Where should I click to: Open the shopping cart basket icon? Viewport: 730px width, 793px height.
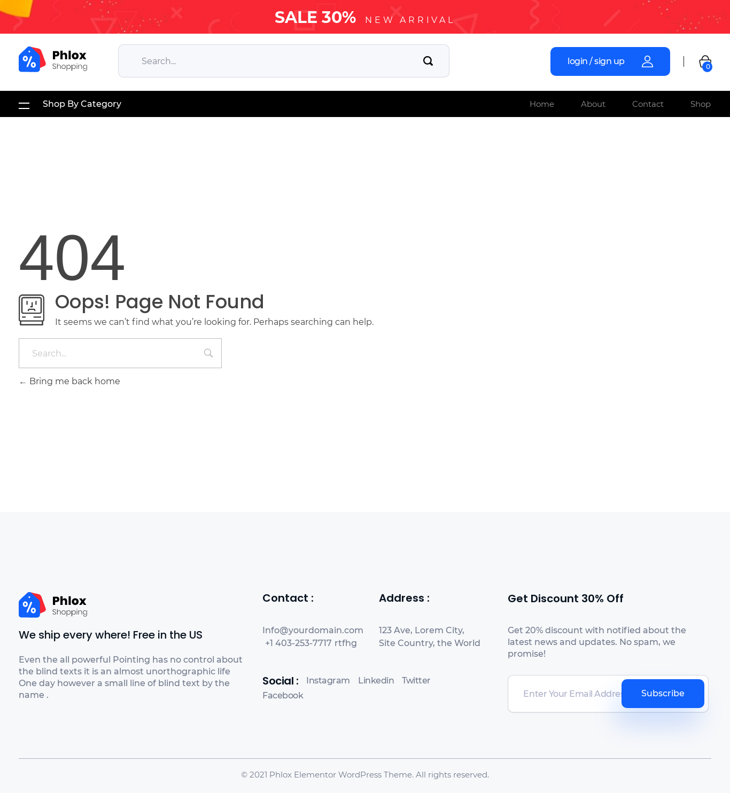click(x=705, y=62)
